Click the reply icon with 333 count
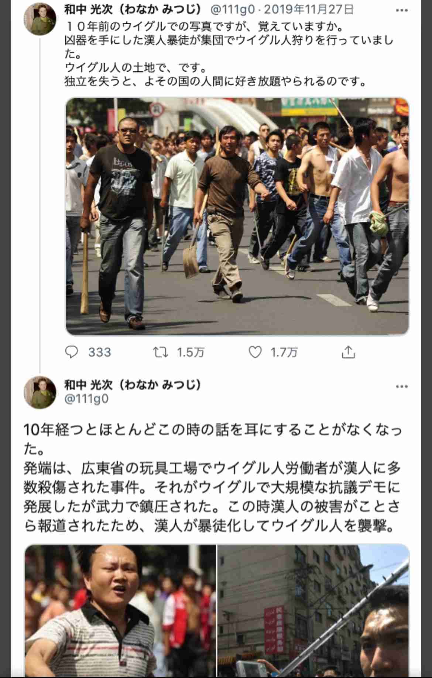This screenshot has height=678, width=432. tap(71, 352)
